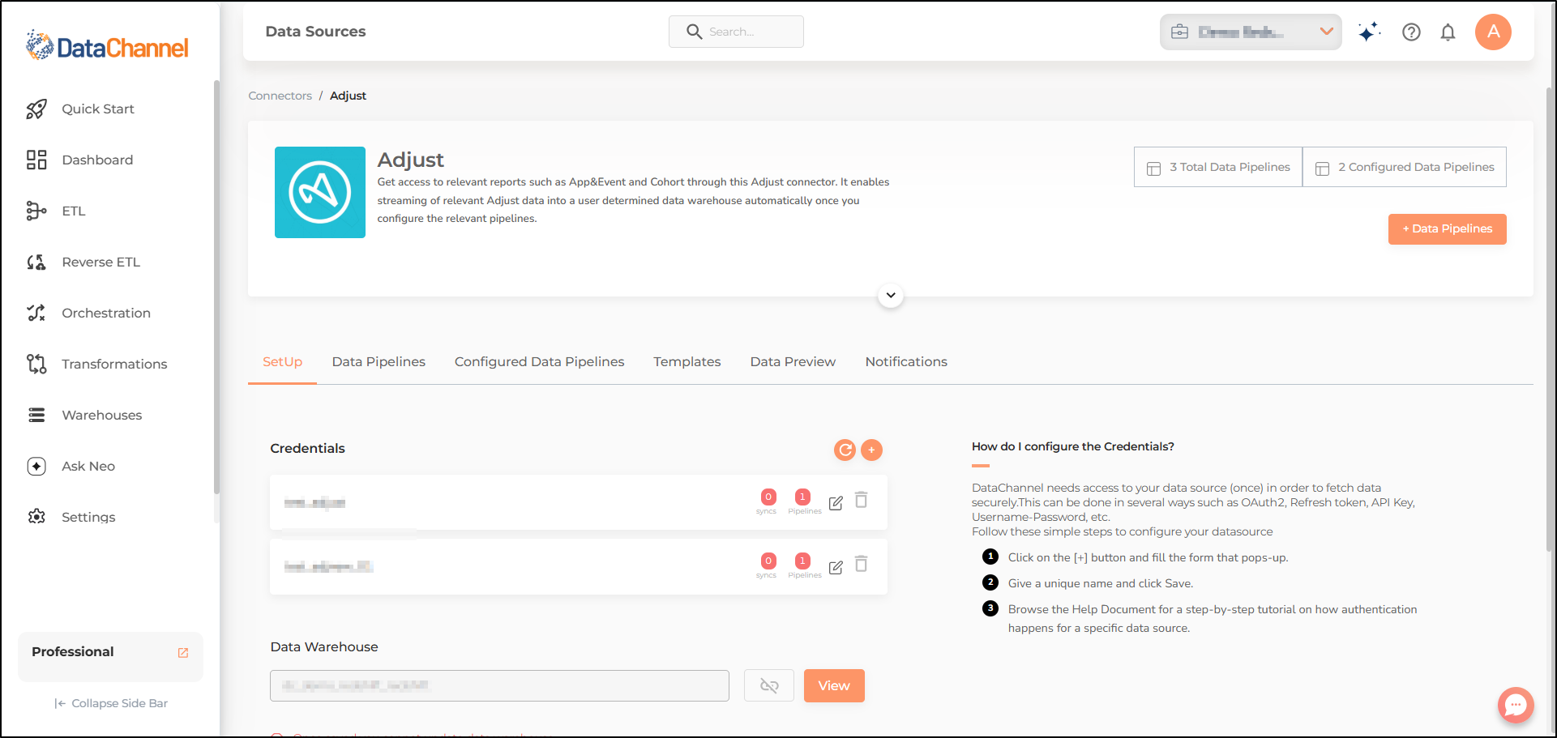
Task: Expand the Adjust connector details chevron
Action: click(891, 296)
